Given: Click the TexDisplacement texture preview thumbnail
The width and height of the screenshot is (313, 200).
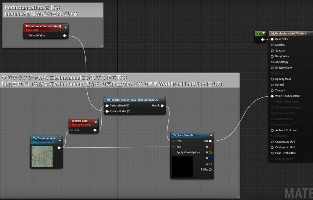Looking at the screenshot, I should [42, 156].
